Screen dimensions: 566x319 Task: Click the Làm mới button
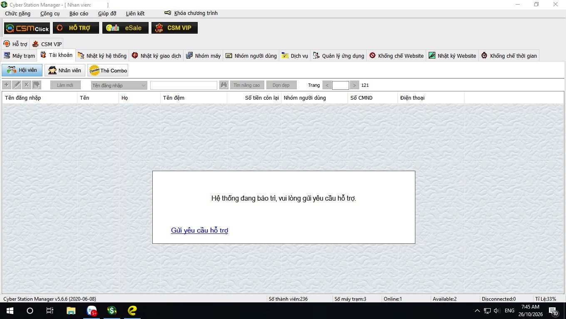65,85
